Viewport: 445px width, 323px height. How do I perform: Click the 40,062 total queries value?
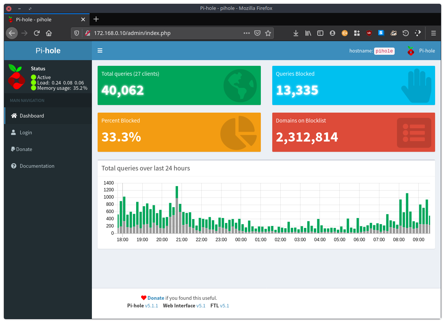pyautogui.click(x=123, y=90)
